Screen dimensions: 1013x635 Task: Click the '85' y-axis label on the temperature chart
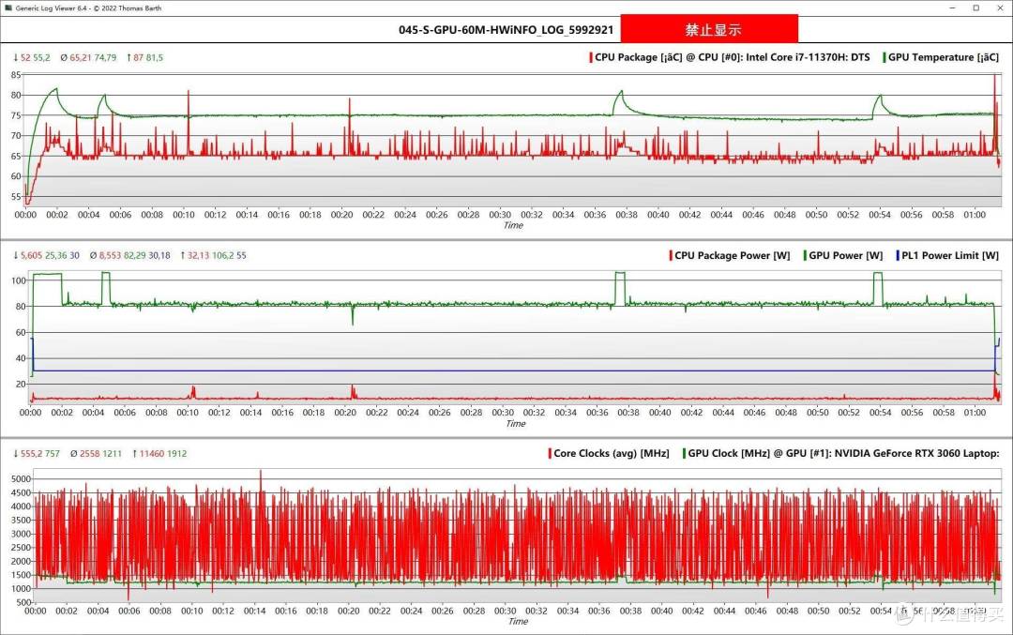(x=16, y=75)
